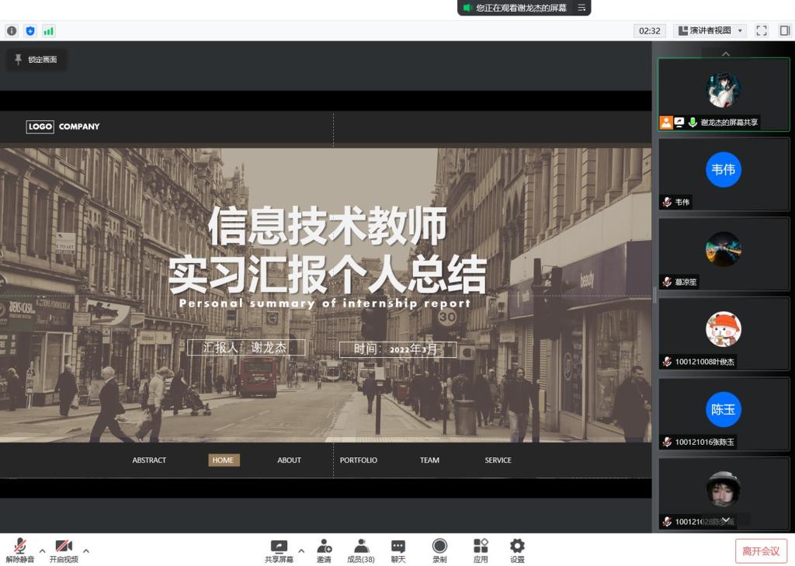Click the Leave Meeting (离开会议) button

[761, 550]
